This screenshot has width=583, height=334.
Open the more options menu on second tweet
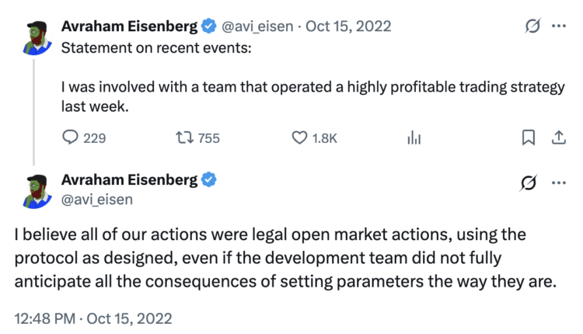pos(558,183)
